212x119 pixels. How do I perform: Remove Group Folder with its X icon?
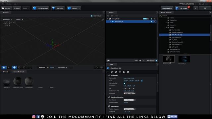(x=155, y=19)
